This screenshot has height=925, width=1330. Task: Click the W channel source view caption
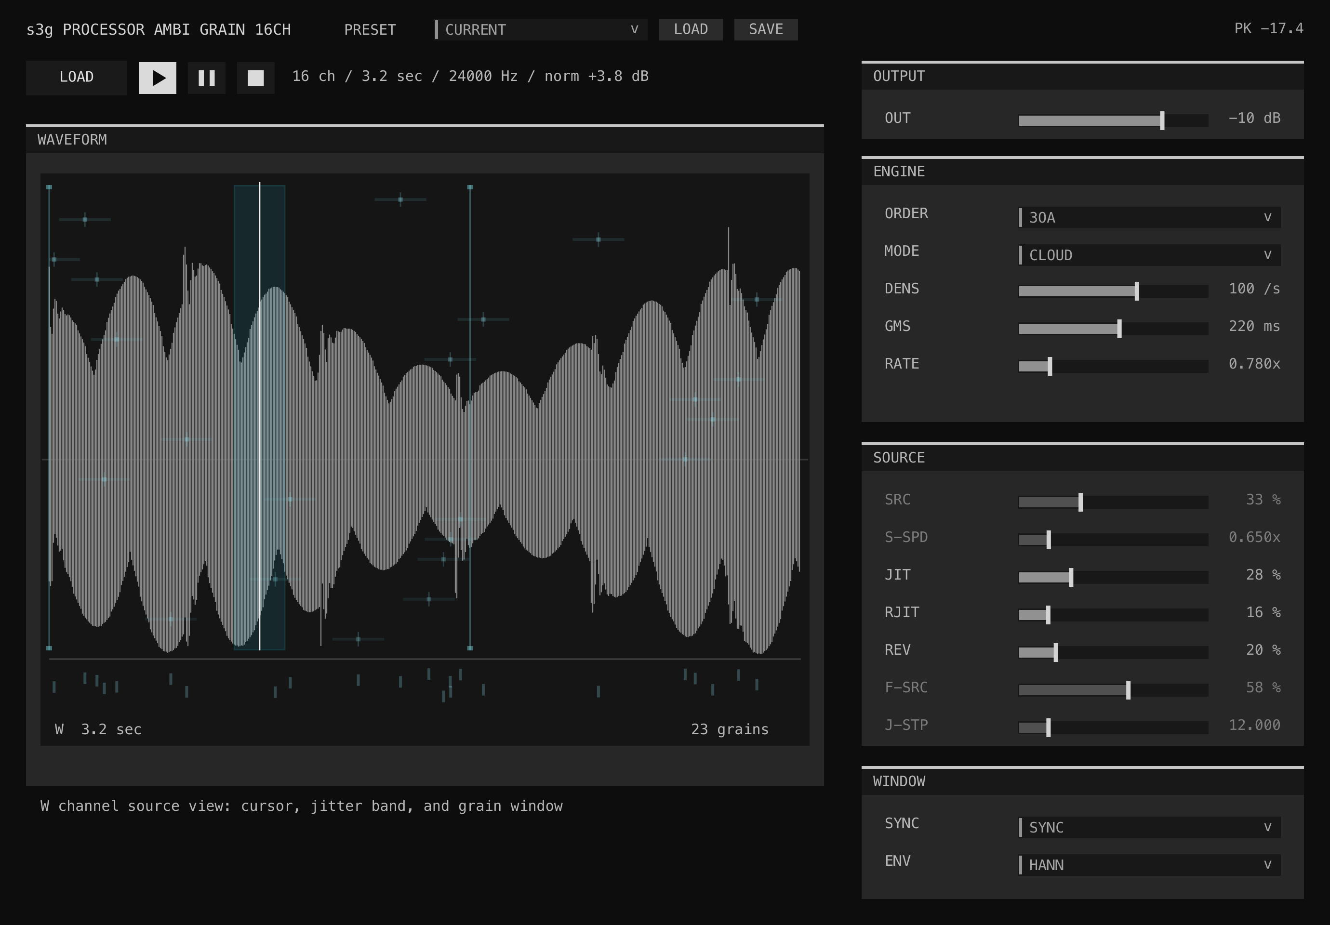point(301,806)
